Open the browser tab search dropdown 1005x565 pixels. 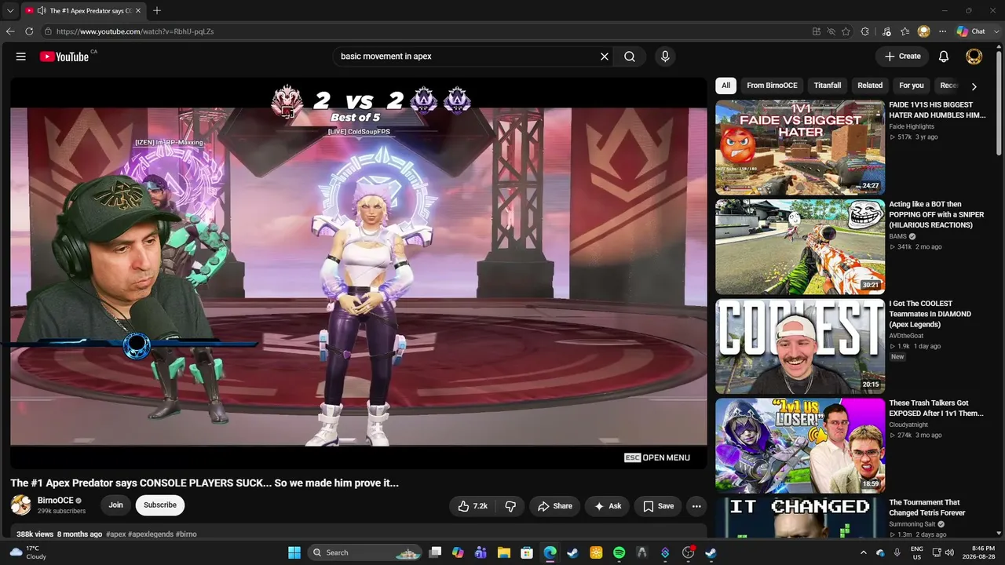coord(10,11)
